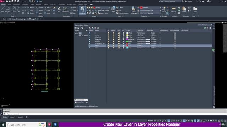Open the ByLayer color dropdown in Properties
The image size is (227, 127).
pos(160,8)
